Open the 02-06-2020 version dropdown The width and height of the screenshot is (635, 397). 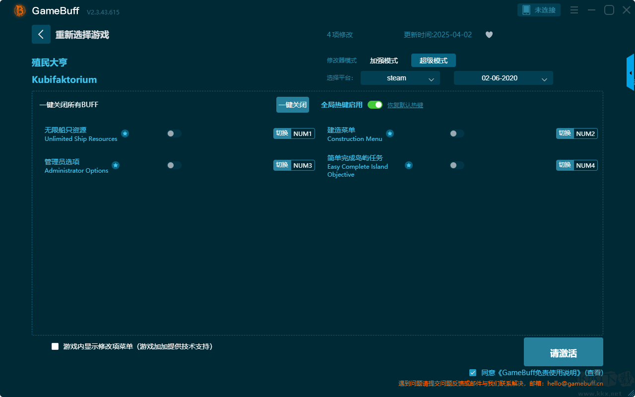tap(504, 78)
